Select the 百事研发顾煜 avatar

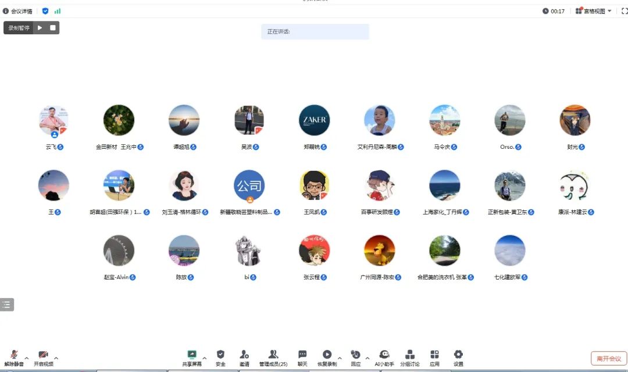(x=379, y=185)
